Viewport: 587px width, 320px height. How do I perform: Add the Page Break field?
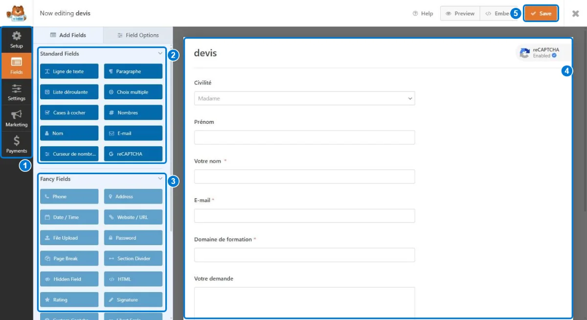(x=69, y=258)
